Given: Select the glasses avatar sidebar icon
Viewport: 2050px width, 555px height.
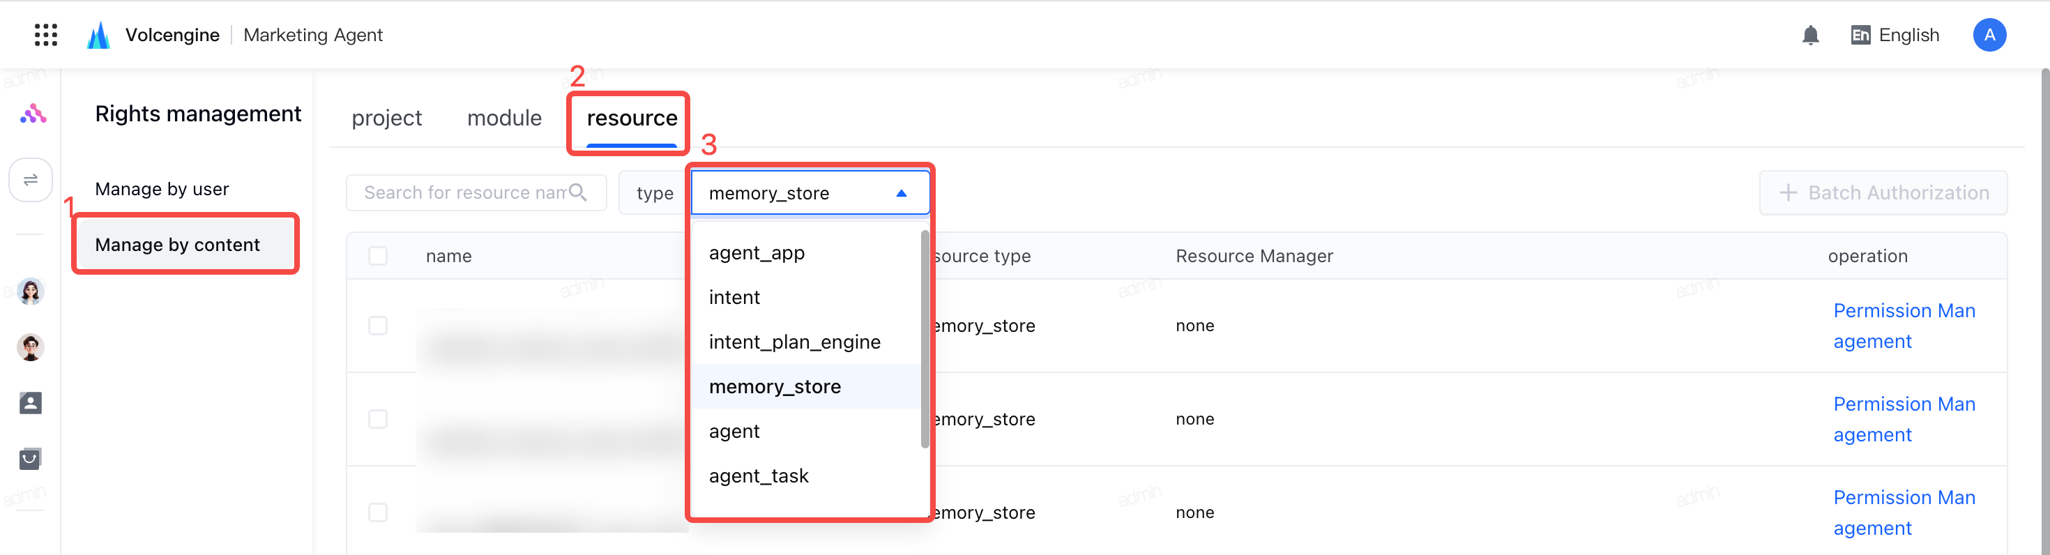Looking at the screenshot, I should tap(31, 347).
